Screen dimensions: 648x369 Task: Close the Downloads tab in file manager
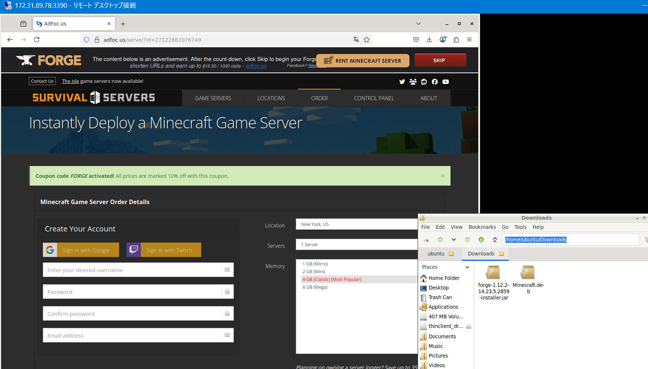(x=502, y=254)
